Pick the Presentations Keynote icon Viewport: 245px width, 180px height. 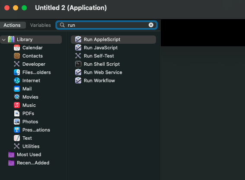pyautogui.click(x=17, y=130)
